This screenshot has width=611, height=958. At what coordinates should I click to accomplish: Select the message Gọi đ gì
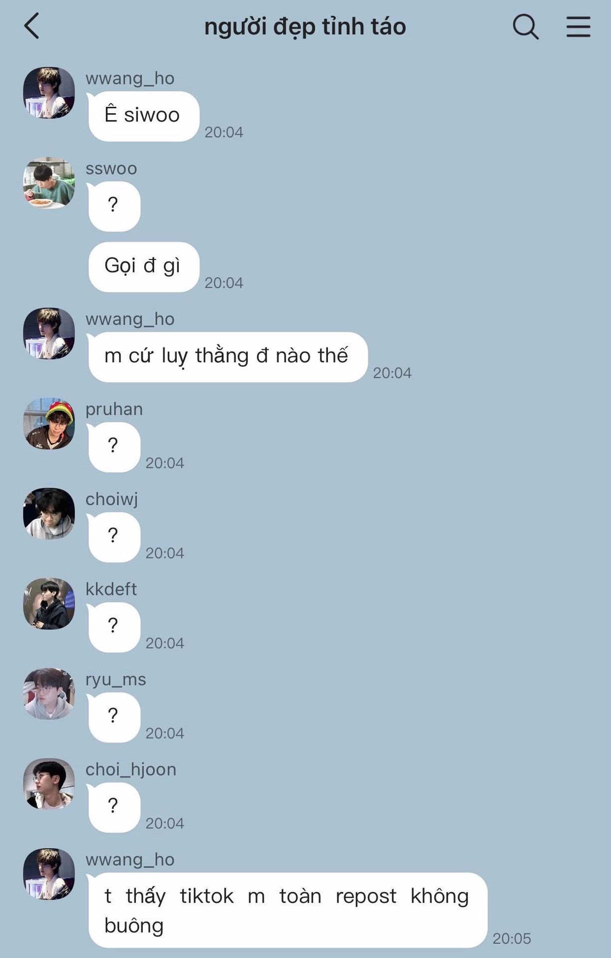143,266
